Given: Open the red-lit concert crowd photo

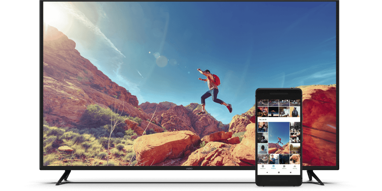Looking at the screenshot, I should (x=263, y=111).
